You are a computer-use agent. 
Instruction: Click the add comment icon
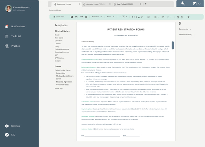148,17
